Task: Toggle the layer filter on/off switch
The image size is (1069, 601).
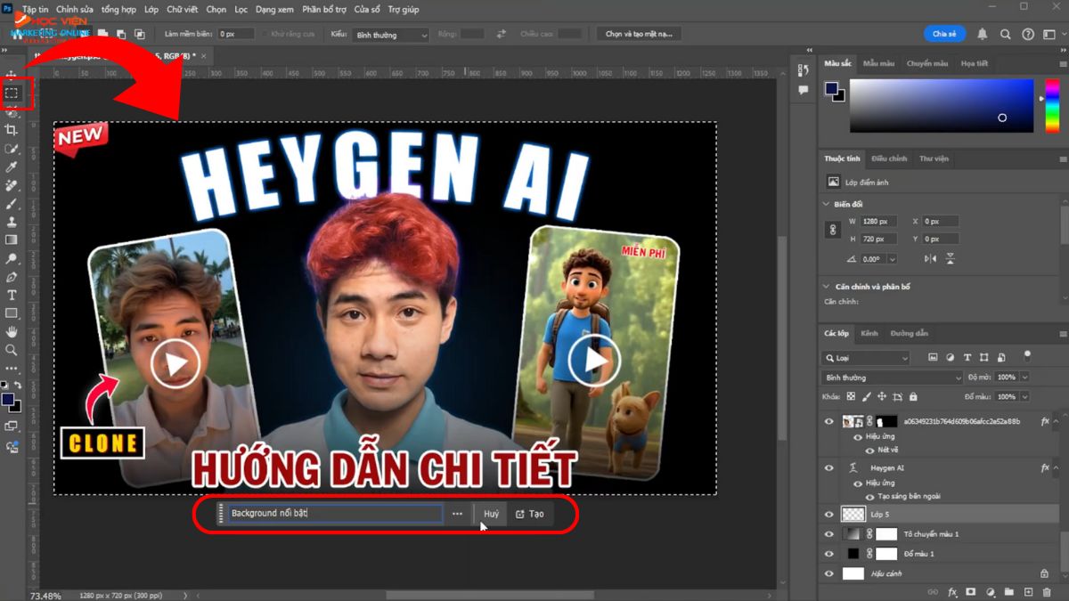Action: [x=1025, y=355]
